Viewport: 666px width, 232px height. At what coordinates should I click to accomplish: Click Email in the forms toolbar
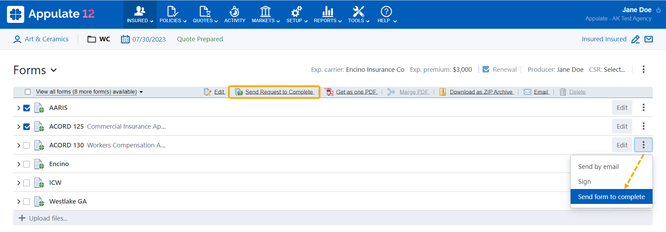pyautogui.click(x=537, y=92)
